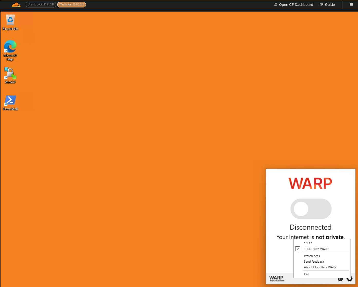Open the hamburger menu in top bar

(351, 5)
